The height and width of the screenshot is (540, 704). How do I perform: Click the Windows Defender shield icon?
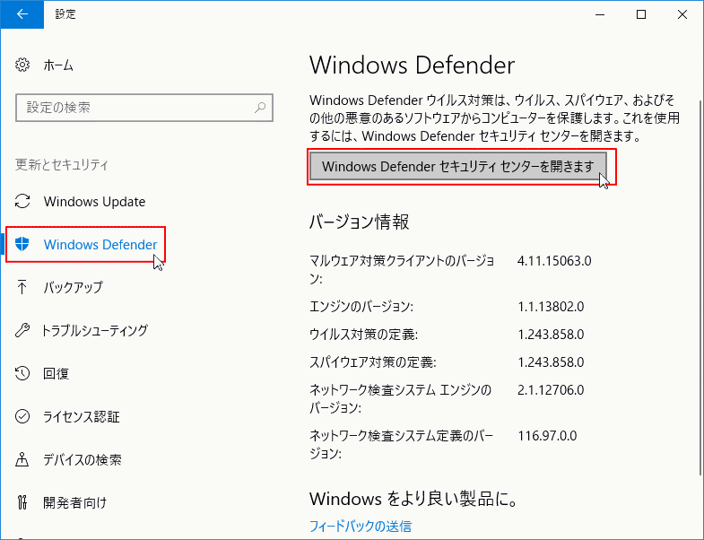click(x=22, y=244)
